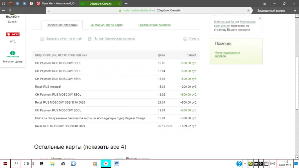Viewport: 299px width, 168px height.
Task: Open the Информация по карте tab
Action: coord(107,25)
